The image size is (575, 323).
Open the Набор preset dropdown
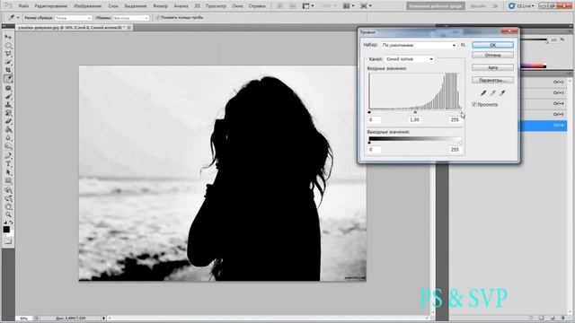pos(419,45)
